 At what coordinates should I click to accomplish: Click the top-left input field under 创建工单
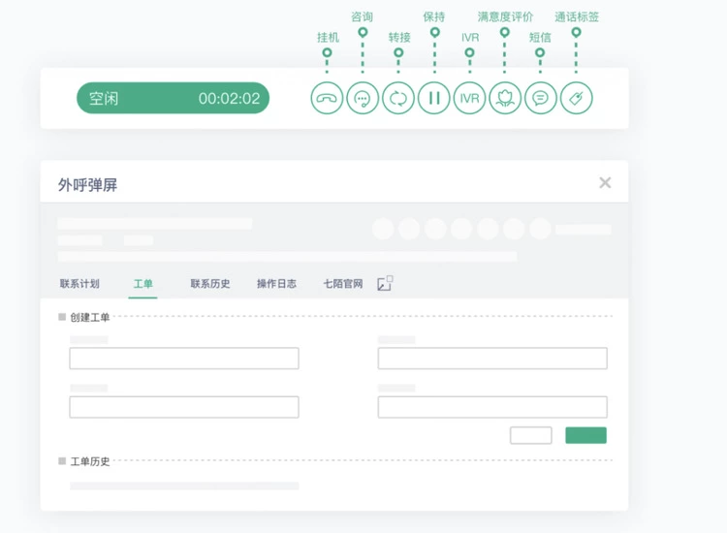tap(184, 359)
